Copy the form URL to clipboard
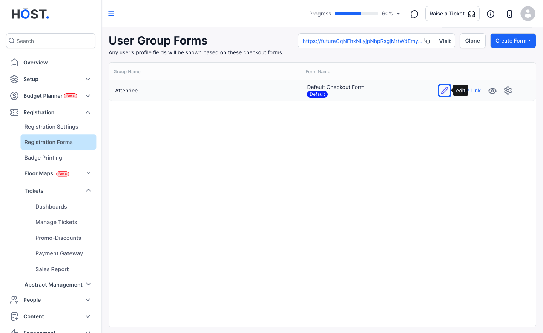The image size is (543, 333). (x=427, y=41)
